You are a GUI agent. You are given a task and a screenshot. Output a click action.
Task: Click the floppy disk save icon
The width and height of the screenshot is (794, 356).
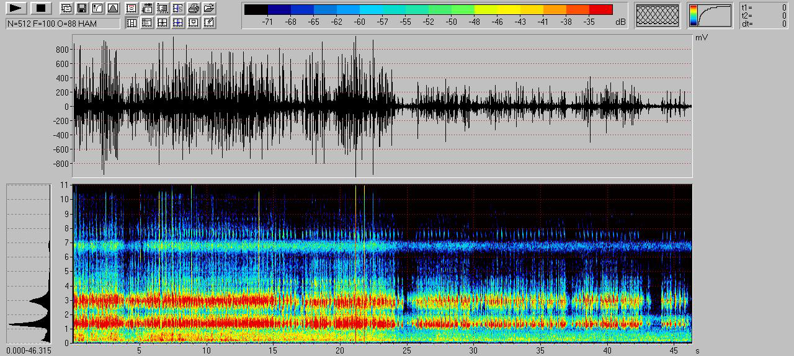coord(82,9)
